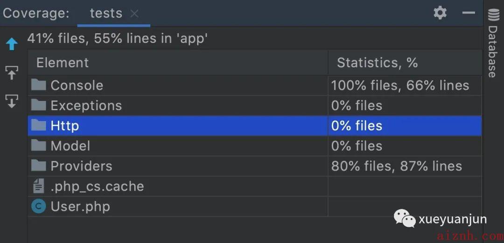
Task: Open the vertical Database tool tab
Action: click(x=492, y=51)
